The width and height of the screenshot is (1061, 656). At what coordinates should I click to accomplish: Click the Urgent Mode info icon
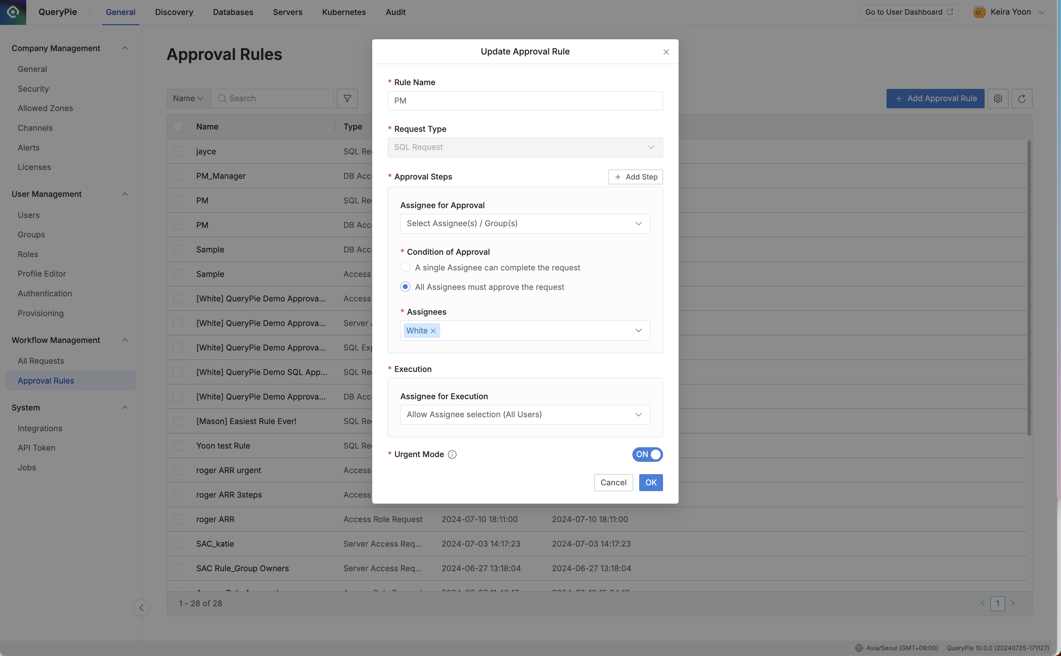click(x=452, y=454)
